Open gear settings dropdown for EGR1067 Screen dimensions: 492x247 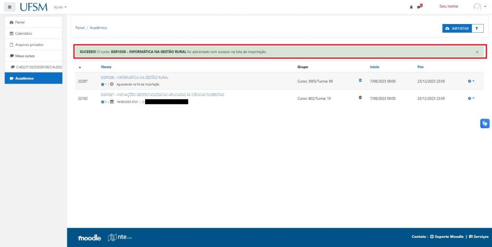click(471, 98)
